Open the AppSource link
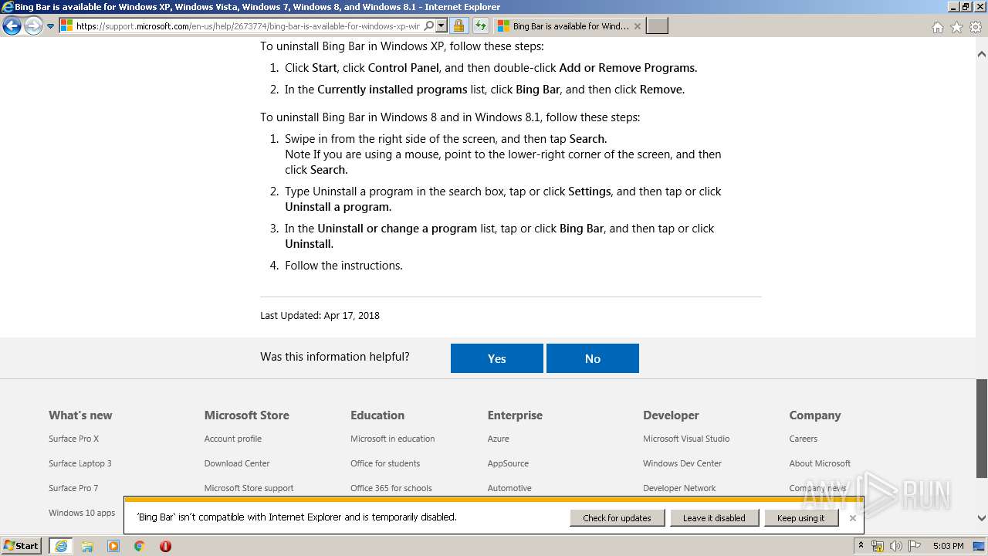988x556 pixels. click(x=508, y=463)
